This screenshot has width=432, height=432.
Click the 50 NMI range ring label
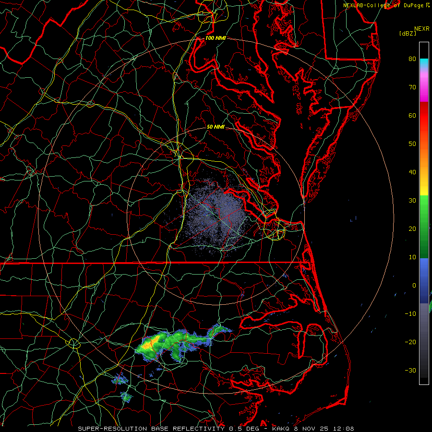216,127
